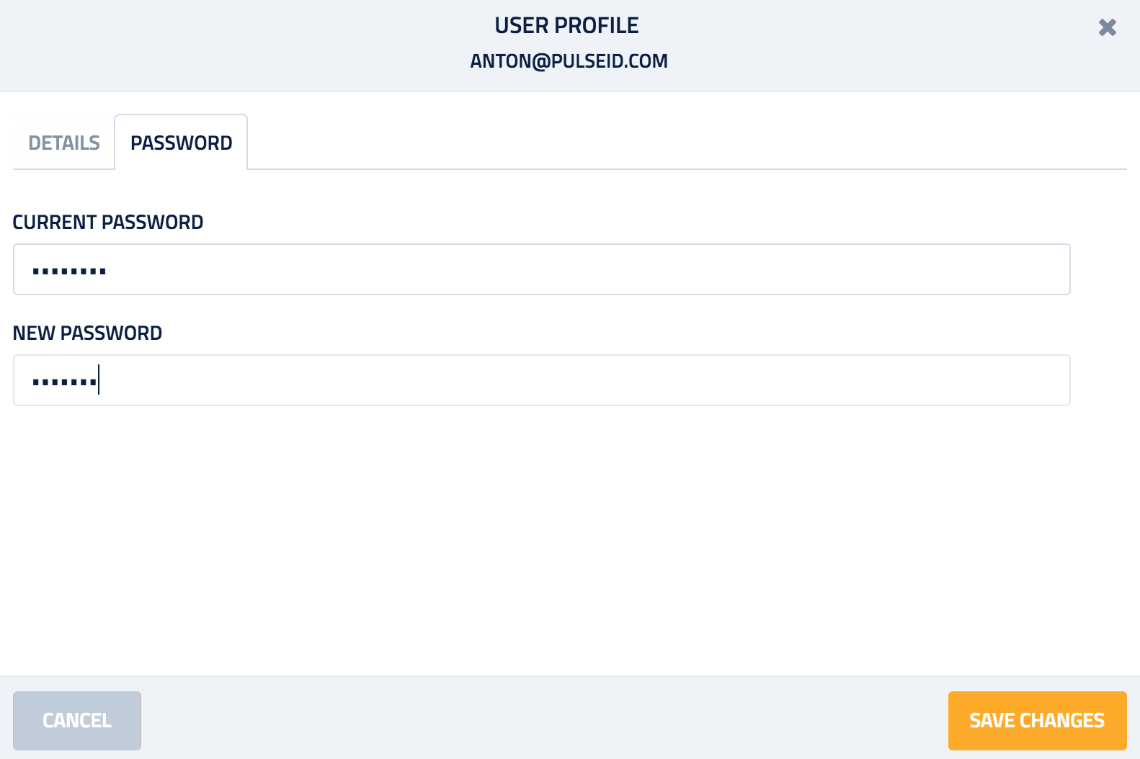This screenshot has width=1140, height=759.
Task: Focus the Current Password input field
Action: point(542,269)
